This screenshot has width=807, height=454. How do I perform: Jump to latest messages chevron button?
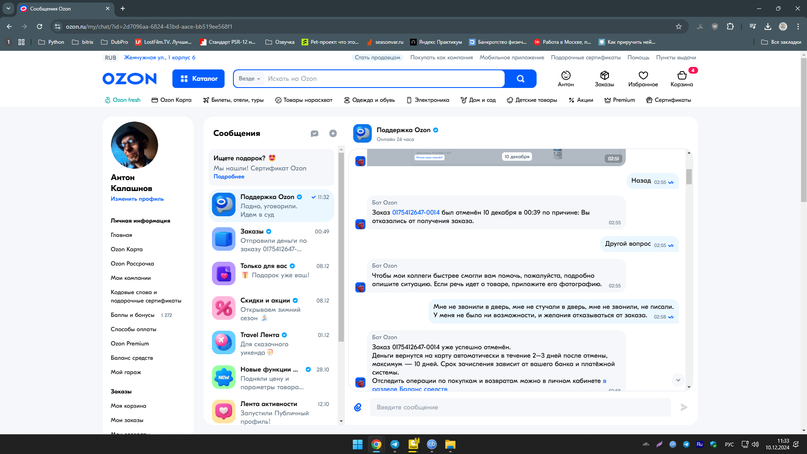[678, 380]
